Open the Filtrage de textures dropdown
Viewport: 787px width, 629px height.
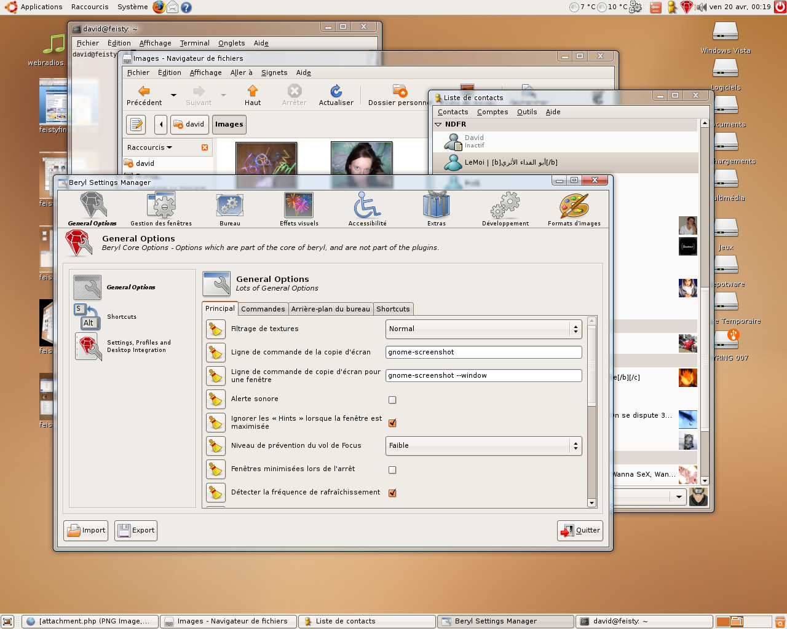[x=483, y=329]
